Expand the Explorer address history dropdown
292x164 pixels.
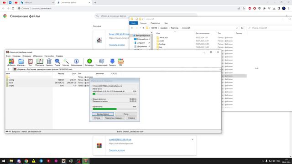click(x=237, y=28)
